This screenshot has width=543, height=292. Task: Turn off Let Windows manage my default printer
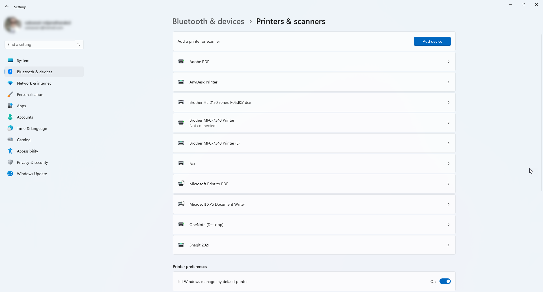click(x=445, y=281)
